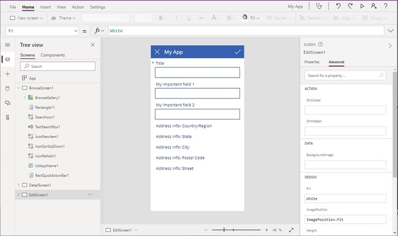Expand the formula bar chevron
398x236 pixels.
(x=390, y=31)
